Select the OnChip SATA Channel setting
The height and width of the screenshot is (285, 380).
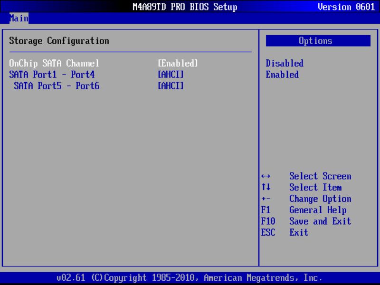(x=54, y=63)
